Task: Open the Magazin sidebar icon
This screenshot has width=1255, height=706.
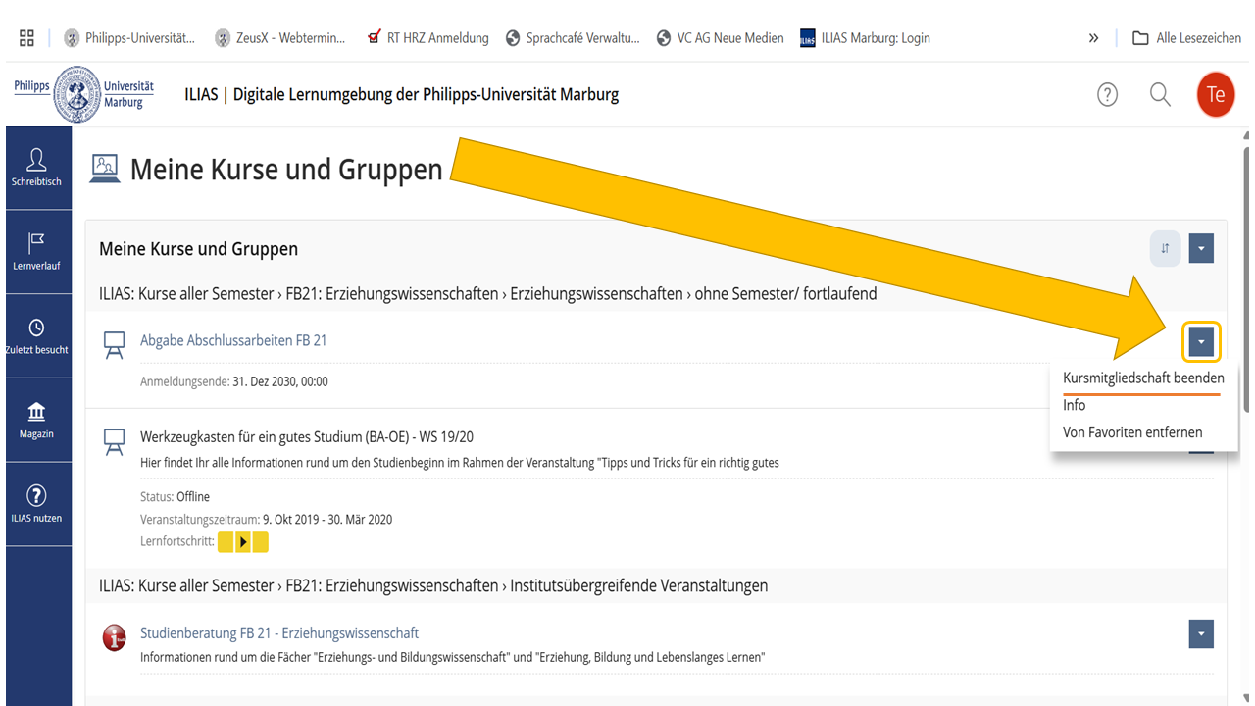Action: point(36,419)
